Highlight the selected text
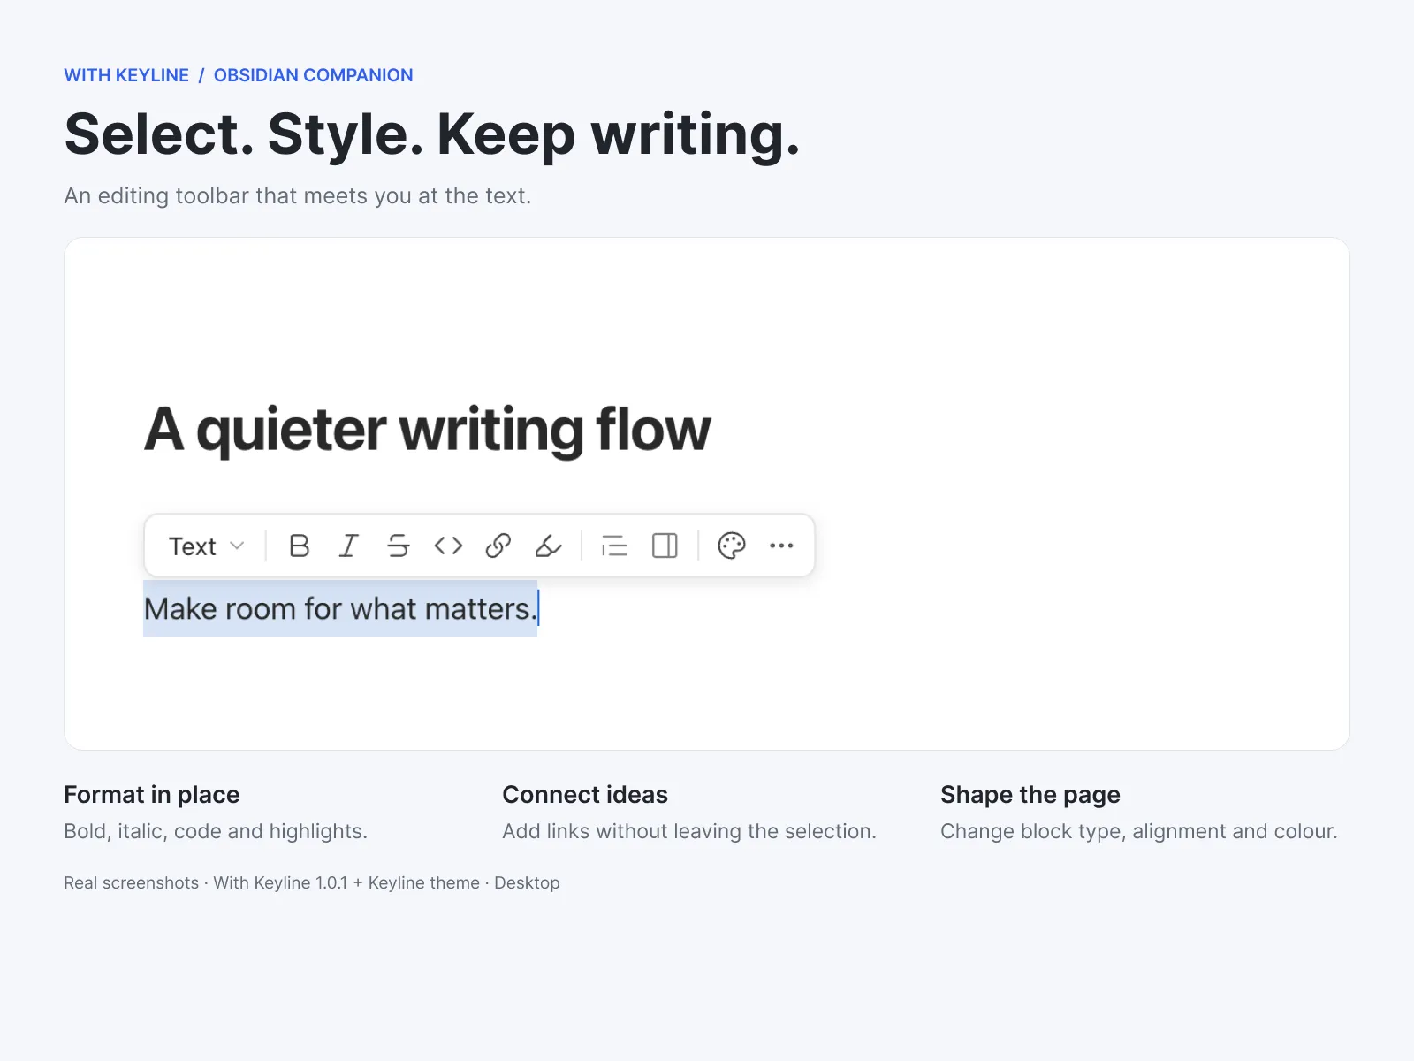This screenshot has width=1414, height=1061. pyautogui.click(x=548, y=546)
